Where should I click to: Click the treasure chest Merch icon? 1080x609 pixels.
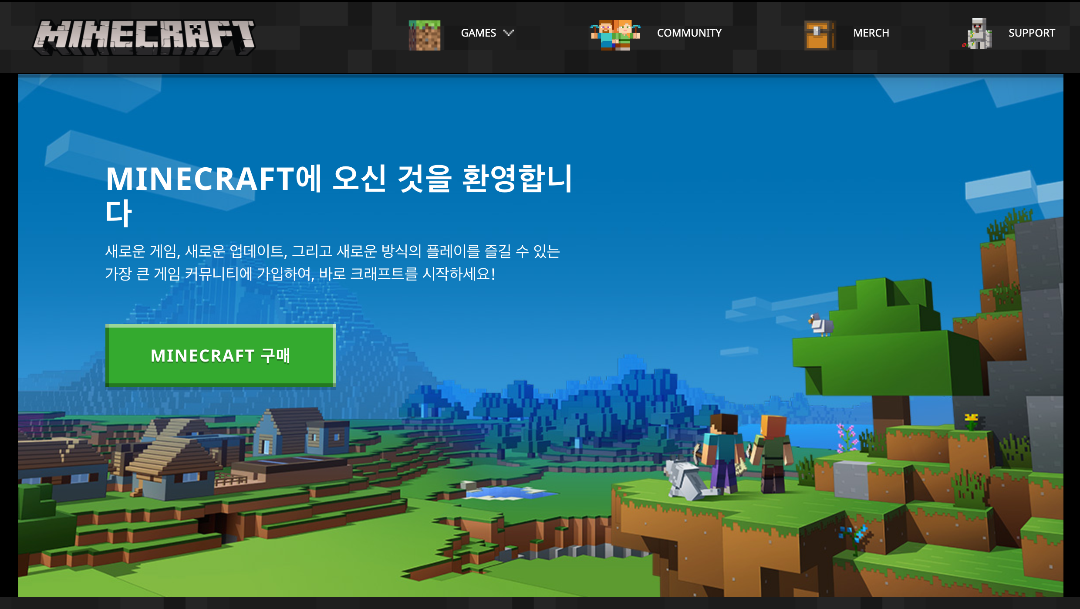pos(819,35)
